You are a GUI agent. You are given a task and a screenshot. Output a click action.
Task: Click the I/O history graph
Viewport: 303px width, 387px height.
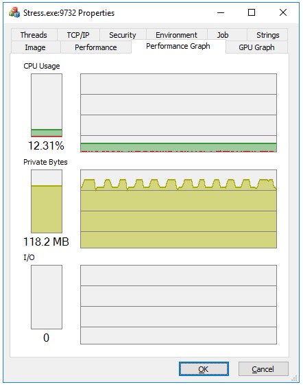click(x=178, y=305)
